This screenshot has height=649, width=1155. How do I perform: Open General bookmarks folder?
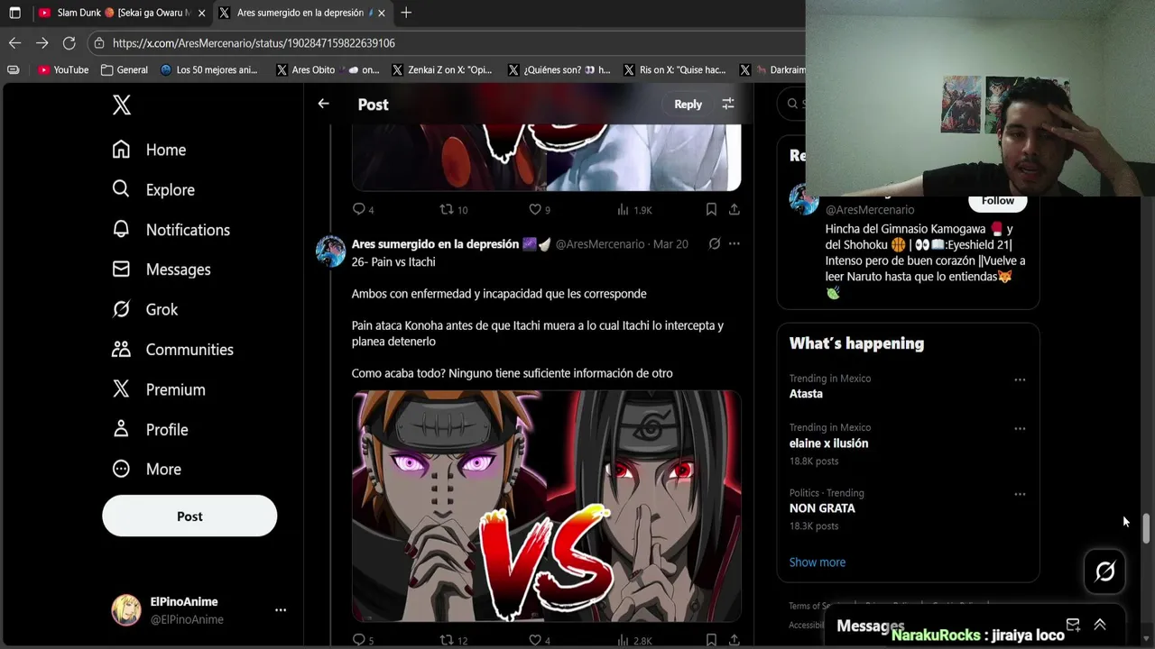[x=125, y=69]
